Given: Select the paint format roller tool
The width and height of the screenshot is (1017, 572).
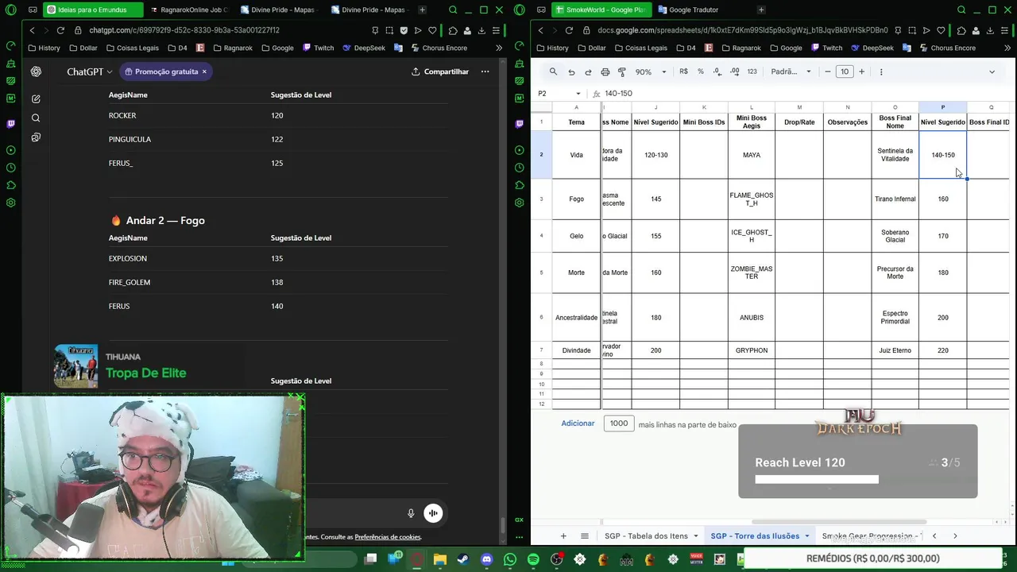Looking at the screenshot, I should click(x=621, y=71).
